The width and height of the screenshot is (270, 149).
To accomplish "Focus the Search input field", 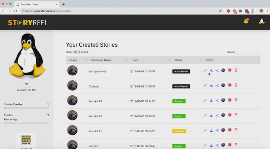I will 248,52.
